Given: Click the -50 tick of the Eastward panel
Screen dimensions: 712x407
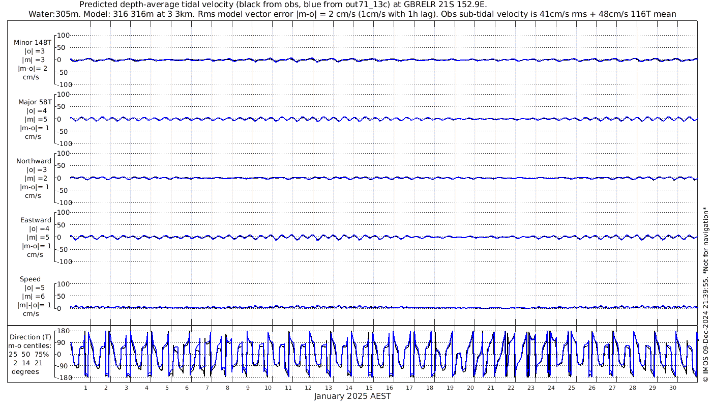Looking at the screenshot, I should [63, 249].
